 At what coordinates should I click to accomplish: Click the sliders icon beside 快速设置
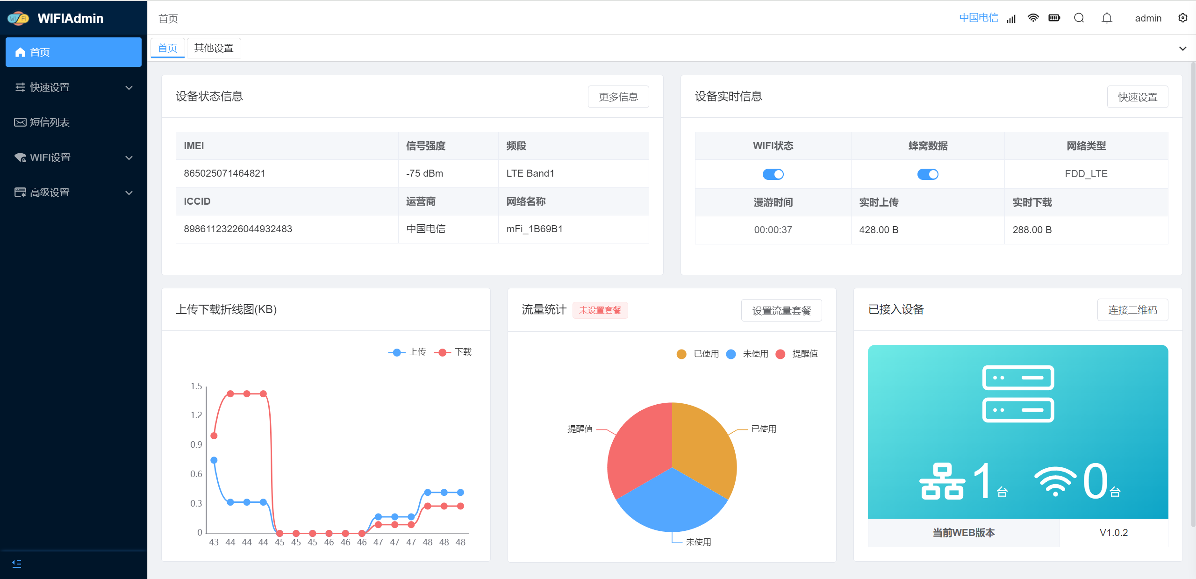click(x=20, y=87)
